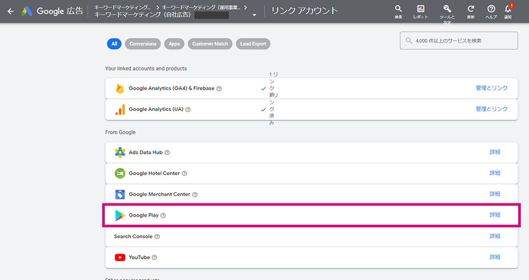
Task: Click help icon beside Google Analytics (UA)
Action: pos(188,109)
